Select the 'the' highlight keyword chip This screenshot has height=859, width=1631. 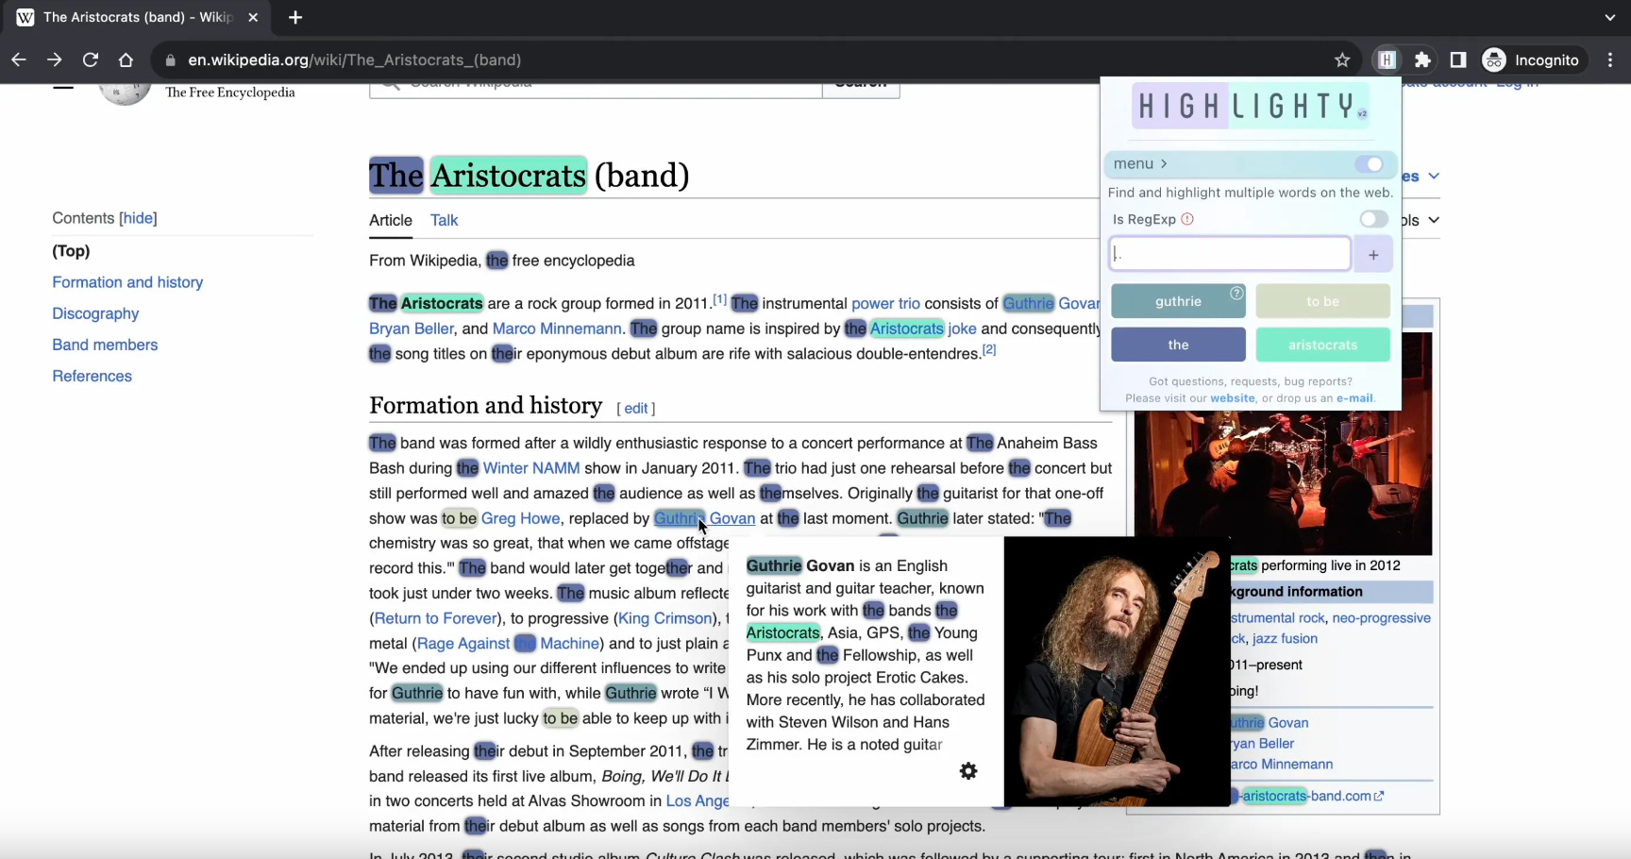[1178, 345]
